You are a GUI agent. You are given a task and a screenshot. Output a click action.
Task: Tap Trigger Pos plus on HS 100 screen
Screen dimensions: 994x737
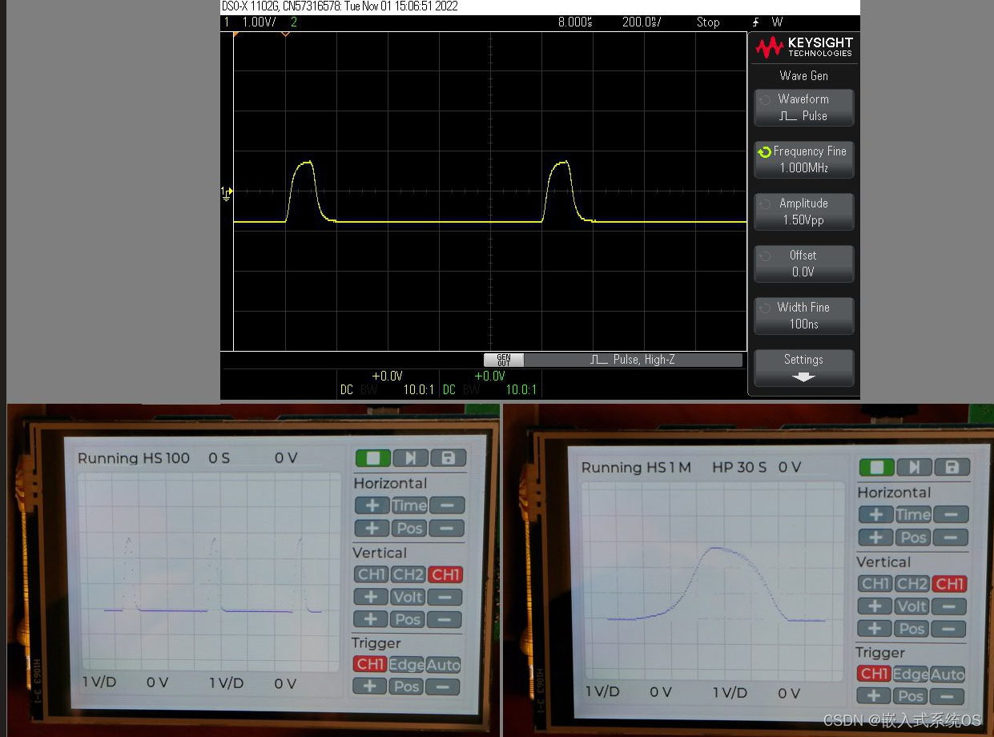click(370, 687)
